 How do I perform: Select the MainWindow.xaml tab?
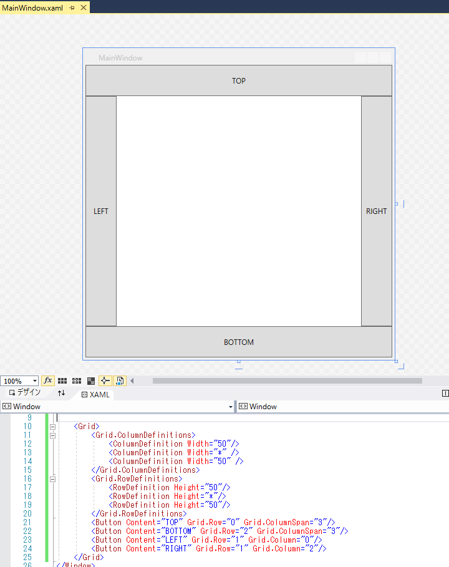[x=32, y=7]
